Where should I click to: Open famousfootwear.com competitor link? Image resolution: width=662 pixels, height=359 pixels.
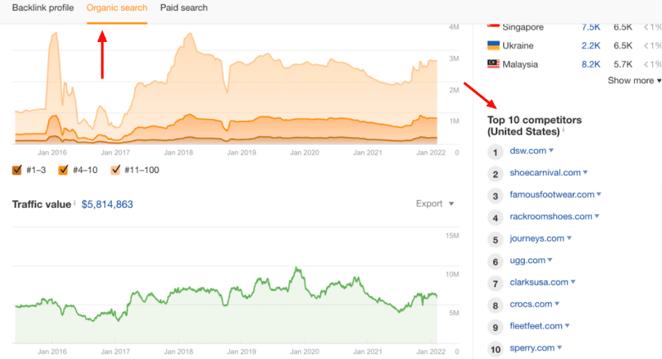(x=552, y=195)
